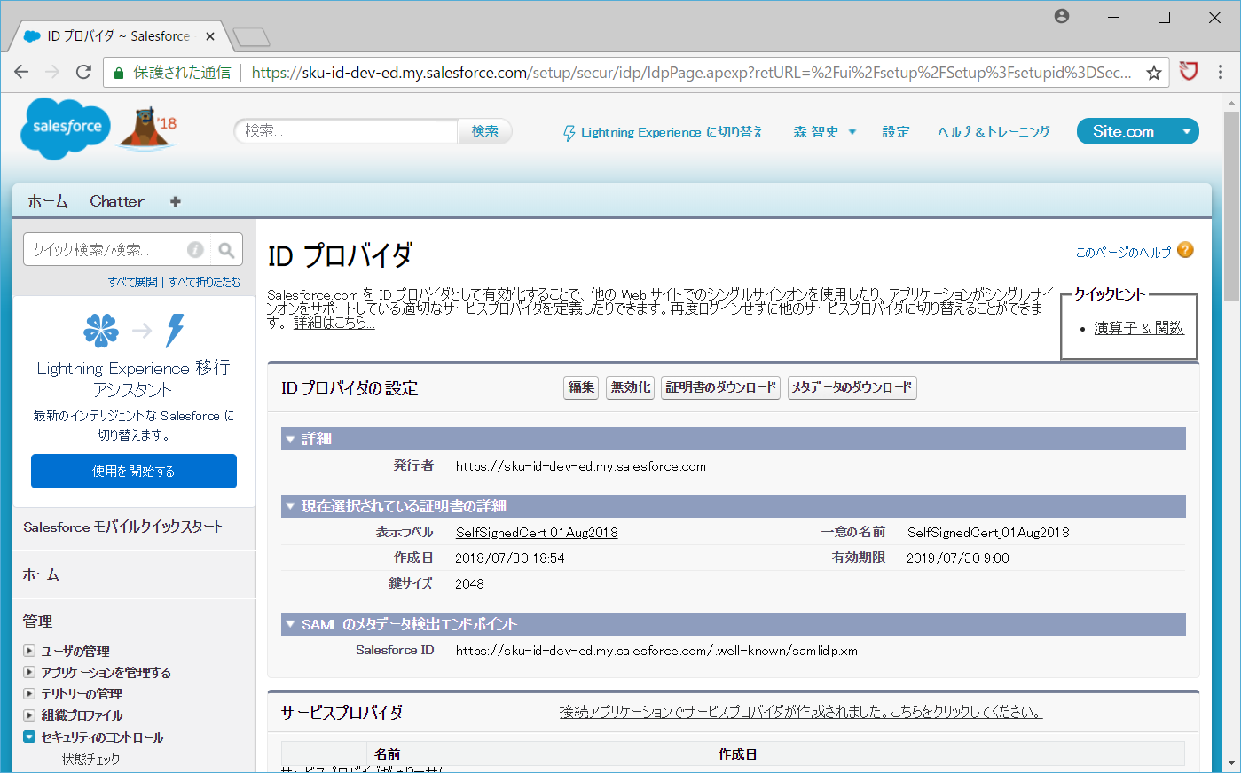Click the Astro '18 mascot image
Screen dimensions: 1241x773
(148, 129)
